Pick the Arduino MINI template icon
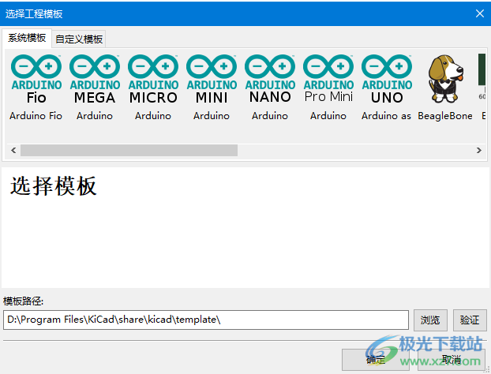Screen dimensions: 491x374 tap(212, 79)
